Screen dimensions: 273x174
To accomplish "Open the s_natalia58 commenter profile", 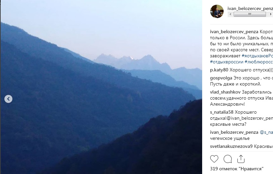I will point(222,112).
